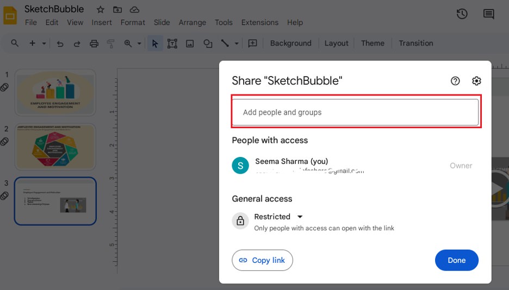Open the shape tool

coord(207,43)
